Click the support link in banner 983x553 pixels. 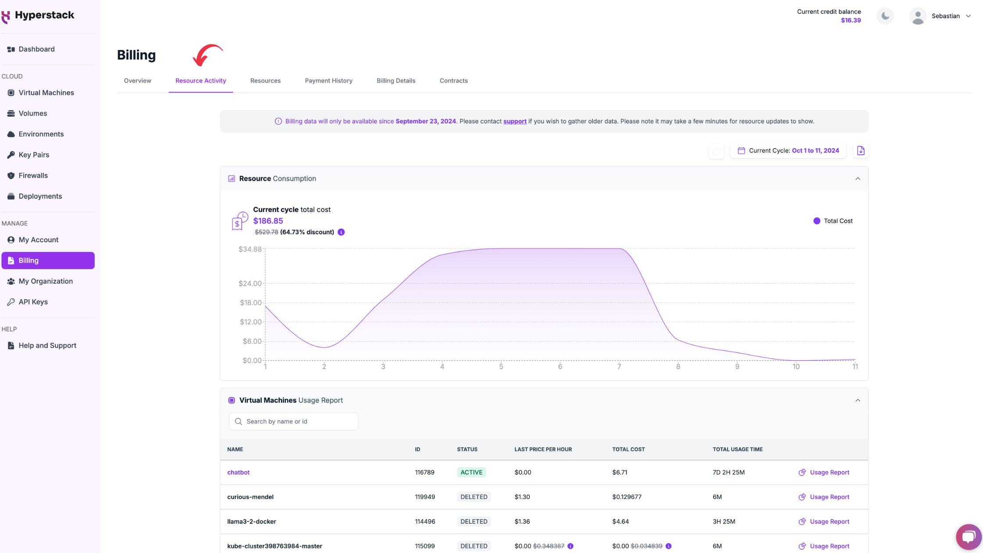pos(515,121)
